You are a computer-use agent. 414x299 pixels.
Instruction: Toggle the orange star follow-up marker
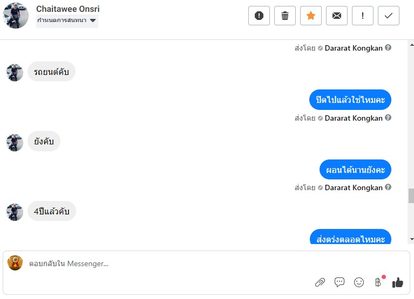click(x=310, y=16)
